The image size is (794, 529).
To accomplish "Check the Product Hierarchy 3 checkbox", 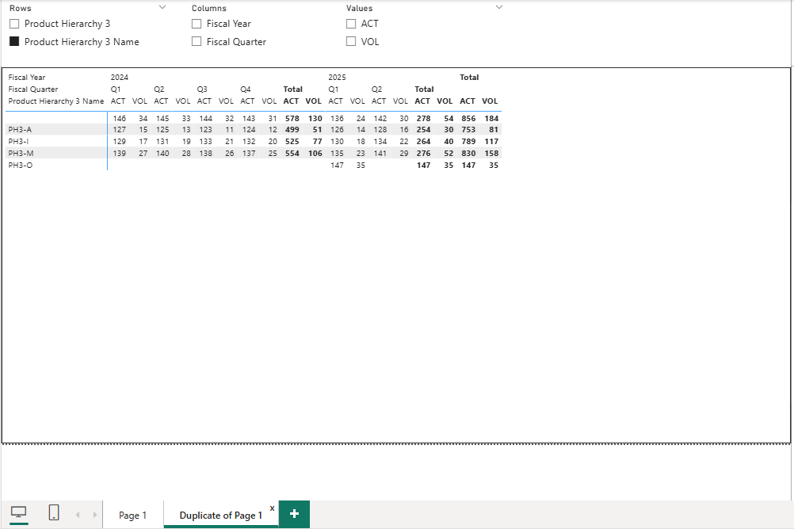I will tap(14, 24).
